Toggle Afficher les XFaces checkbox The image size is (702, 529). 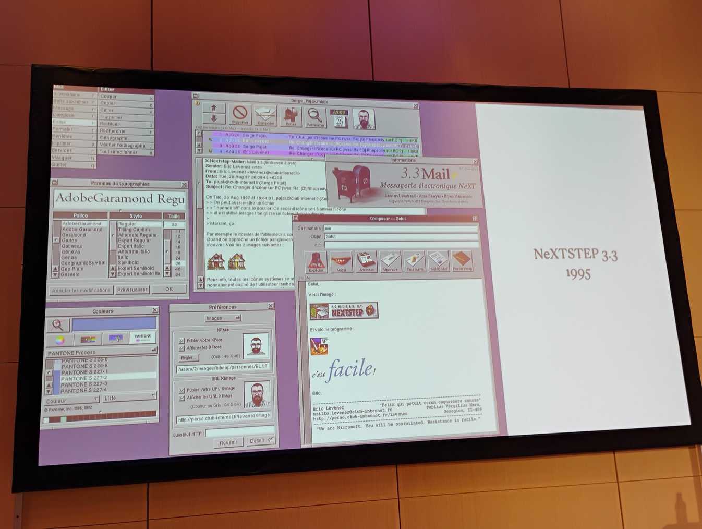[182, 348]
